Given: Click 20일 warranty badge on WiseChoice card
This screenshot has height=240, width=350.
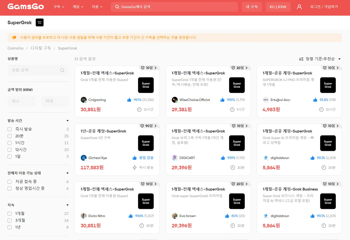Looking at the screenshot, I should point(240,68).
